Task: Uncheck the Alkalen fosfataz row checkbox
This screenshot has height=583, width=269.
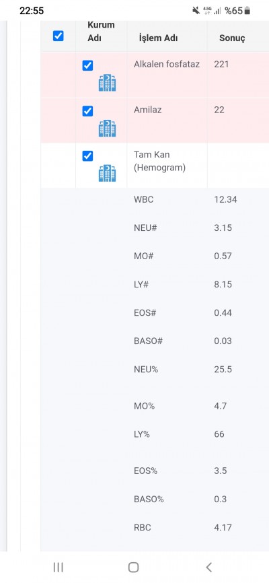Action: pyautogui.click(x=87, y=65)
